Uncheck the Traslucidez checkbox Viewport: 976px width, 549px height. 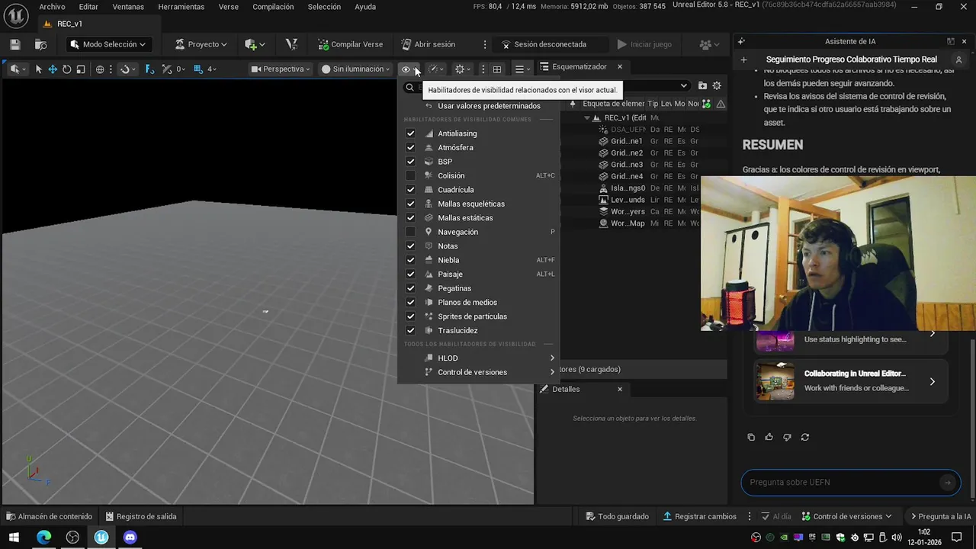[410, 330]
